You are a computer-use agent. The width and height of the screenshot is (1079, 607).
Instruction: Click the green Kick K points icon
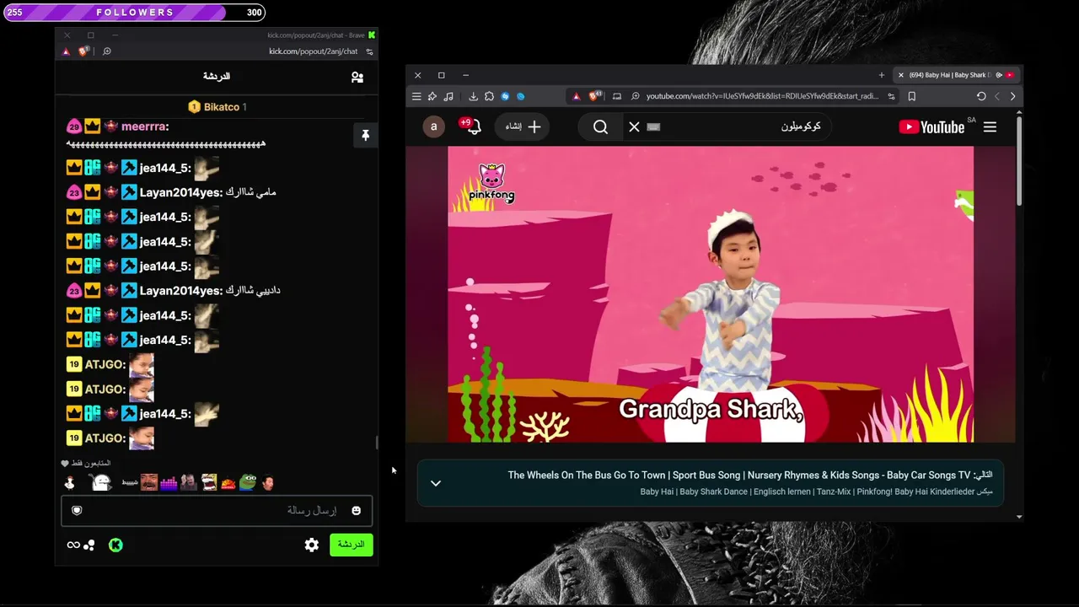pyautogui.click(x=115, y=545)
